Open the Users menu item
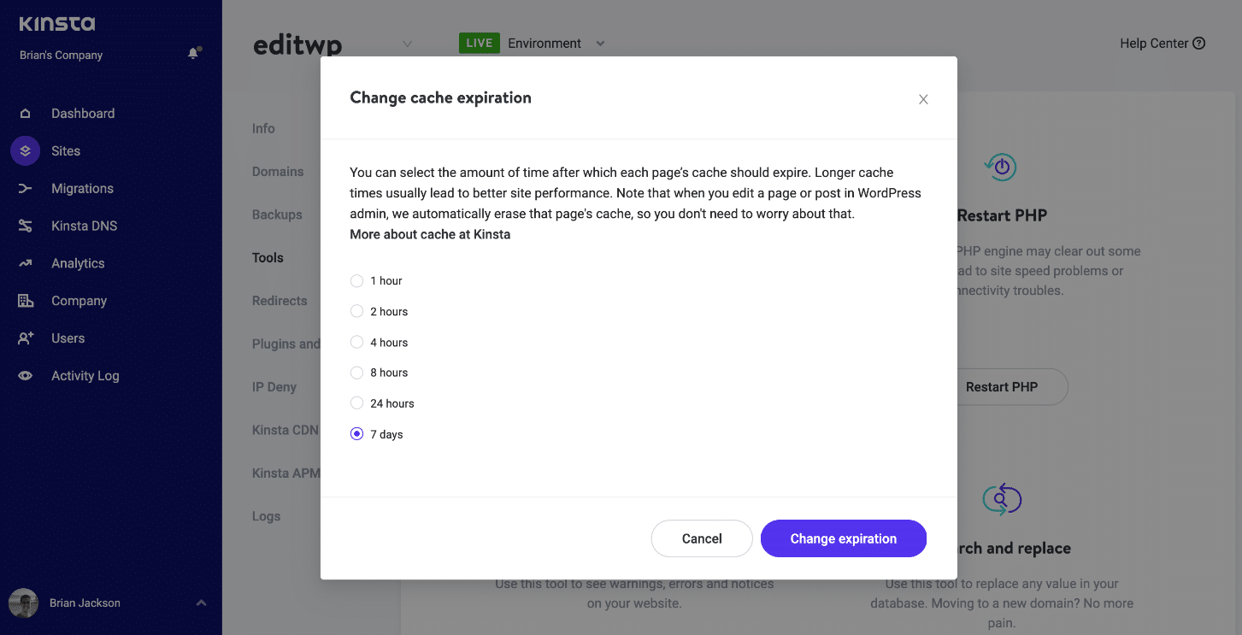 (68, 338)
